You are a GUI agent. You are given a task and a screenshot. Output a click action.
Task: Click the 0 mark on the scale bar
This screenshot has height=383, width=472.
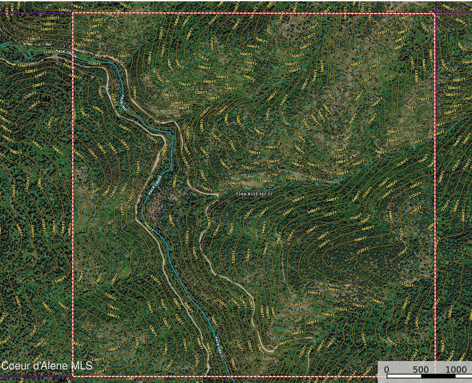[386, 368]
